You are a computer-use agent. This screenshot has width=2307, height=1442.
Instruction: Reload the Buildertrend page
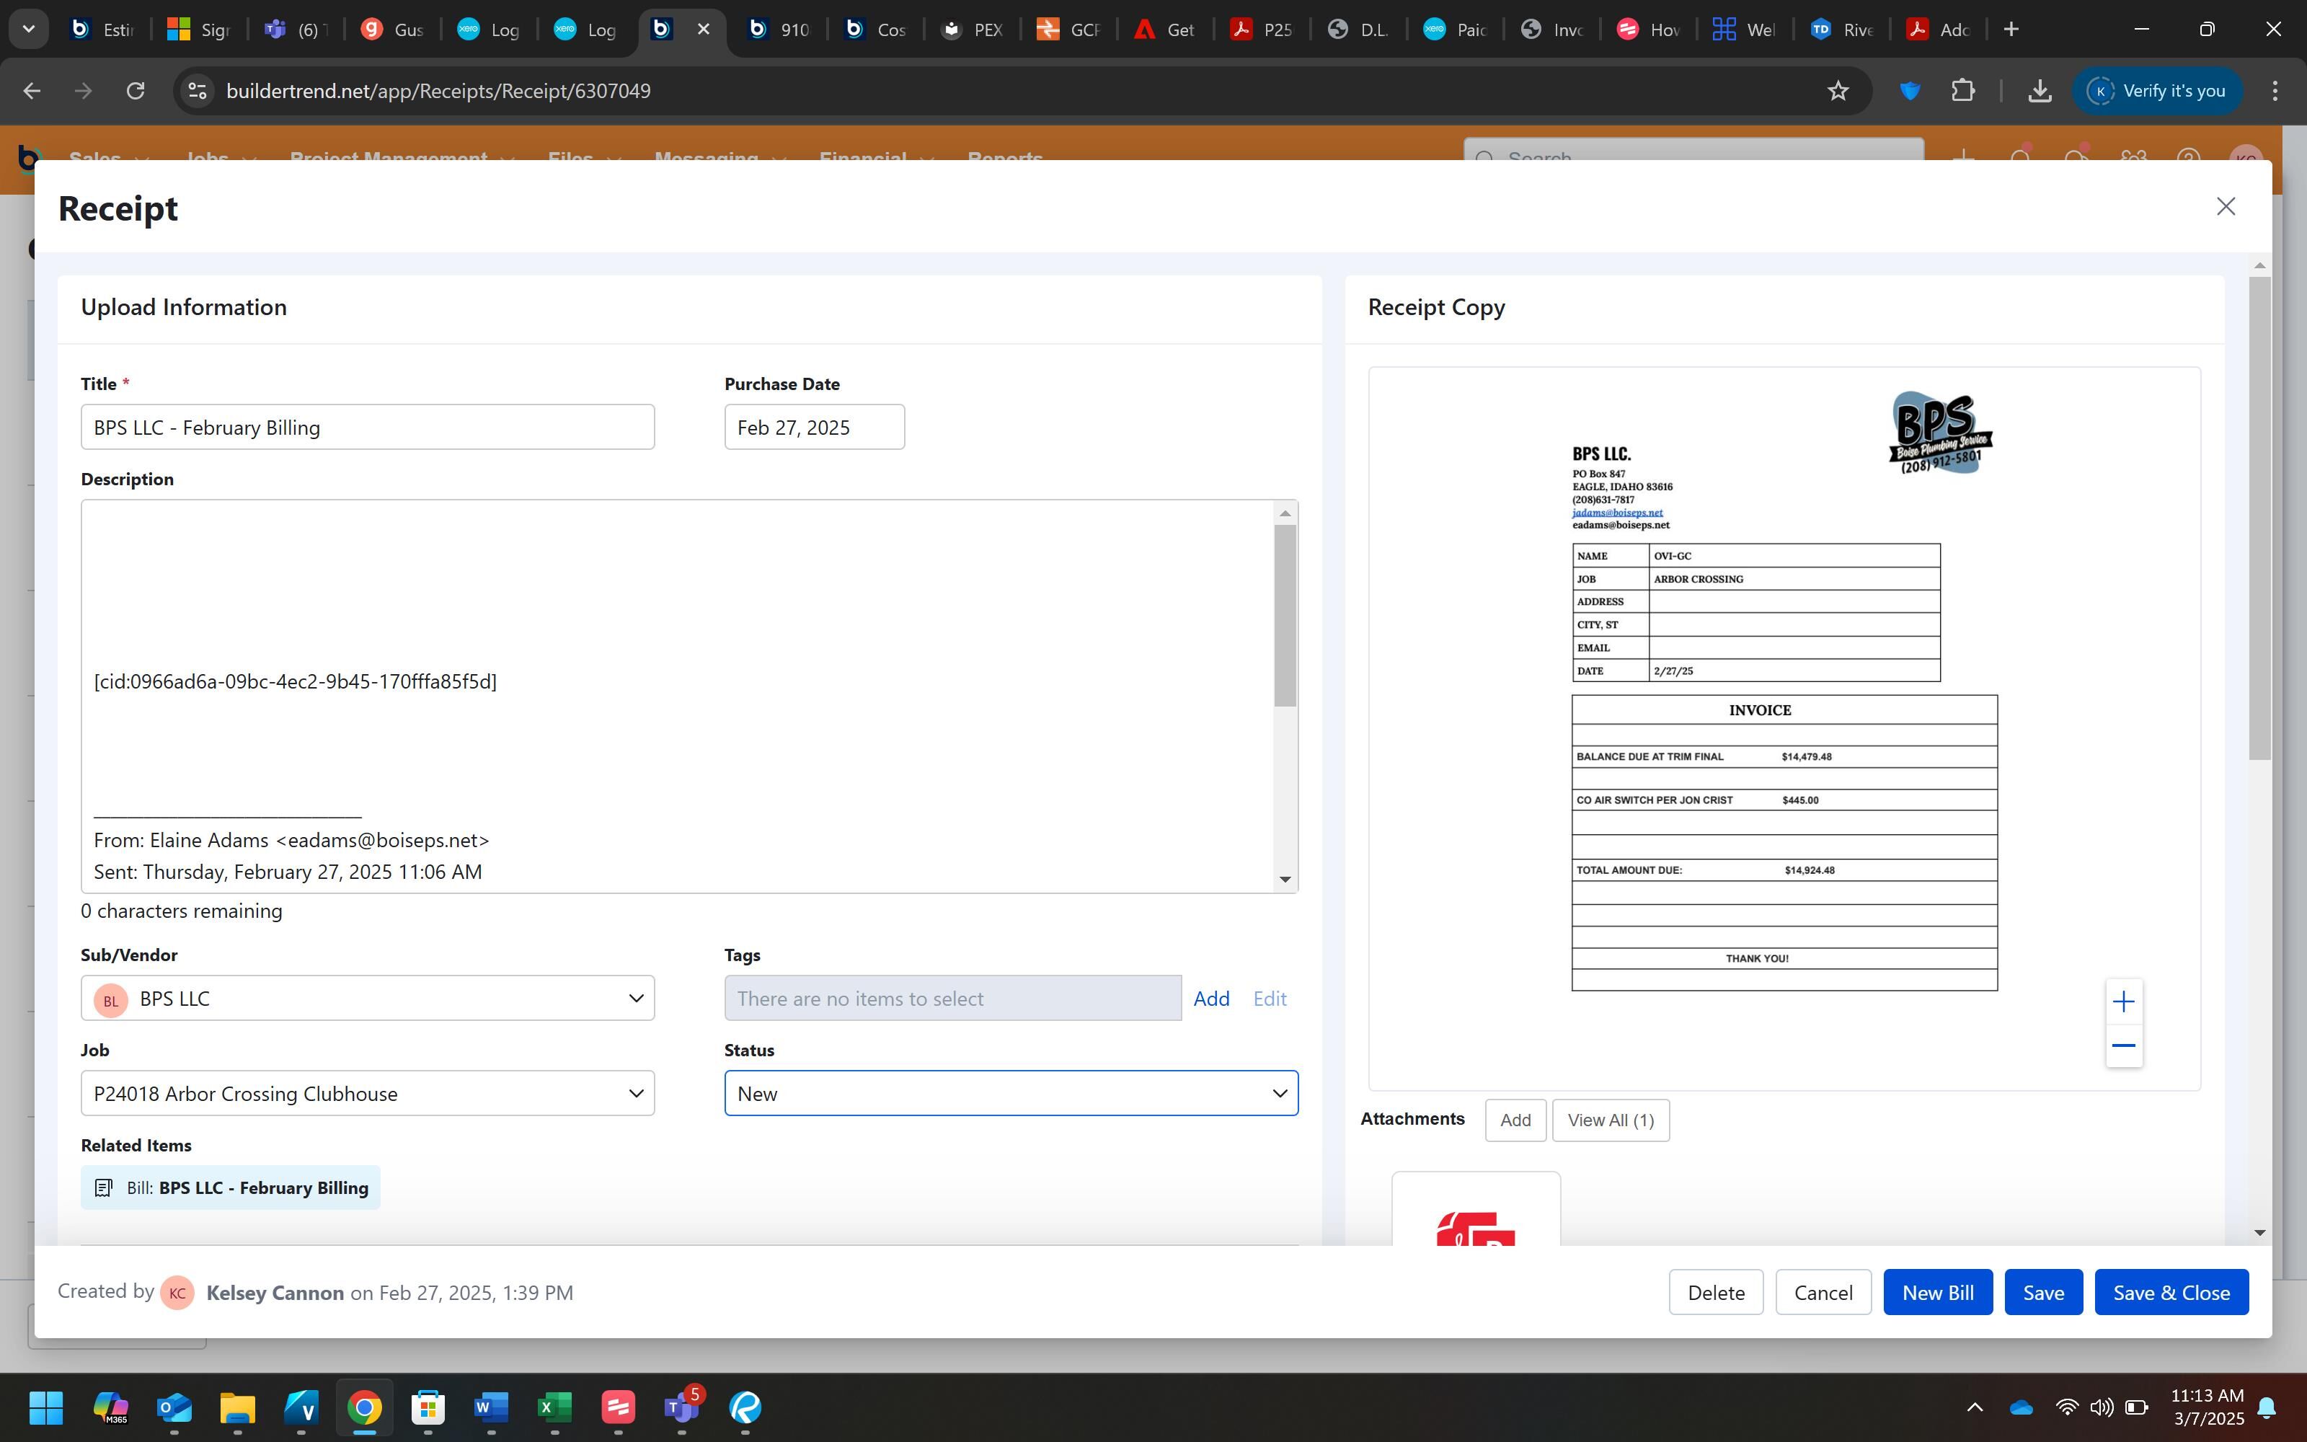coord(136,91)
